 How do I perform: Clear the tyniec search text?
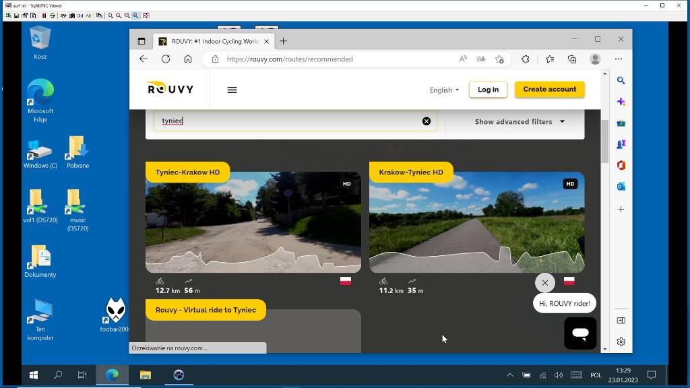tap(426, 121)
